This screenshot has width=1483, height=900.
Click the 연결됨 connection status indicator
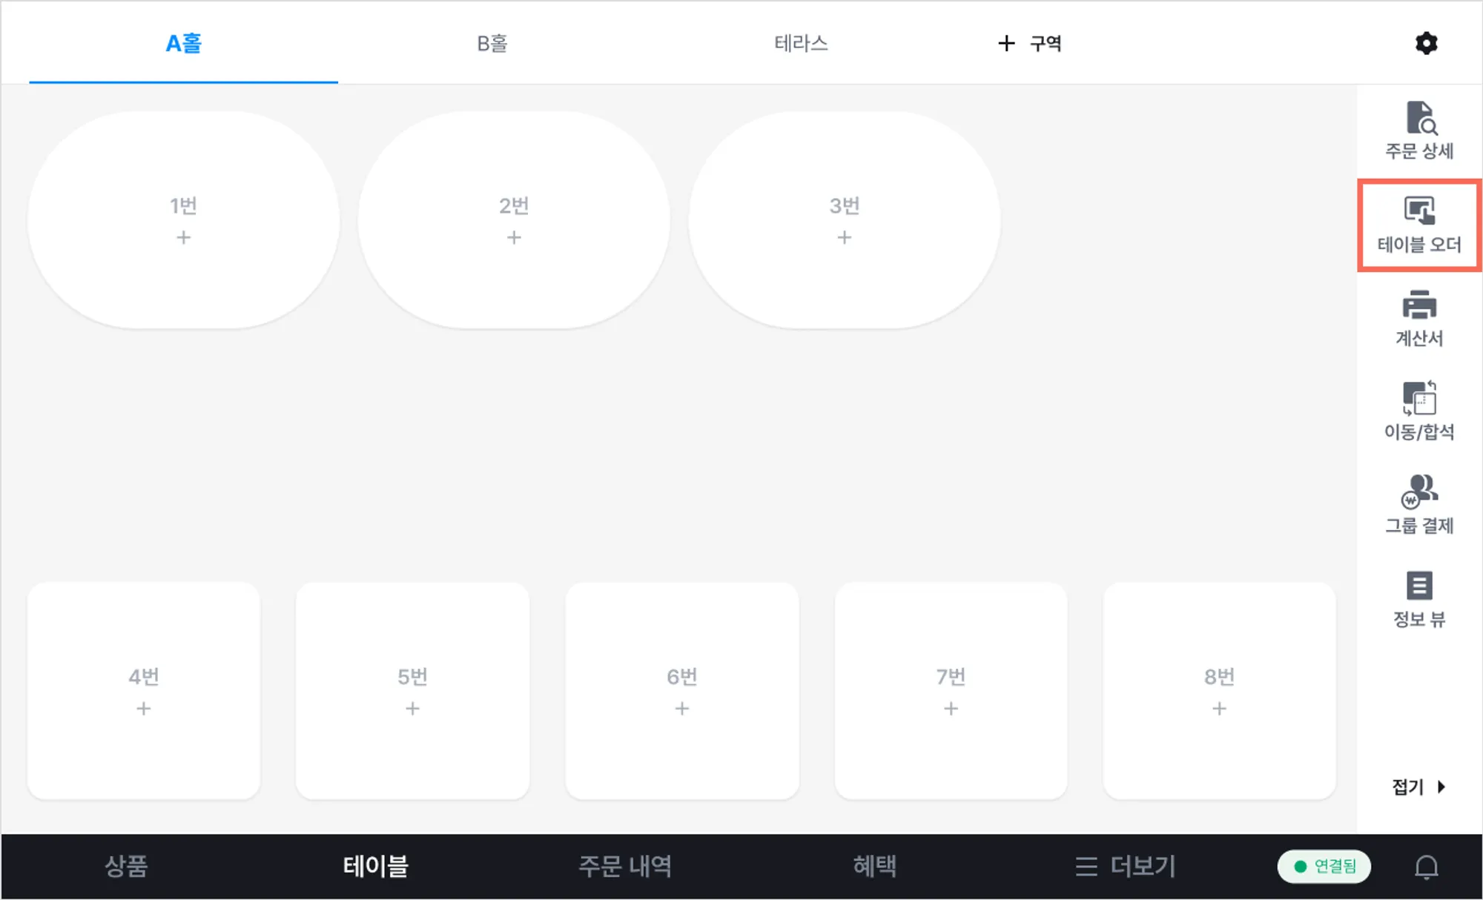click(1324, 866)
